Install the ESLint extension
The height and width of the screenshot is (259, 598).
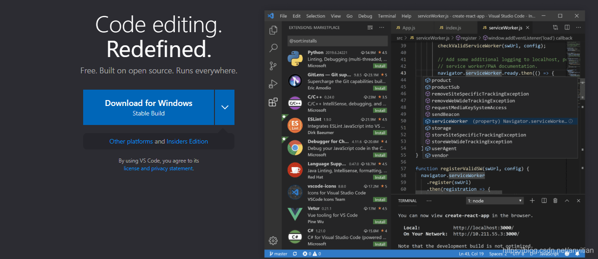point(380,133)
